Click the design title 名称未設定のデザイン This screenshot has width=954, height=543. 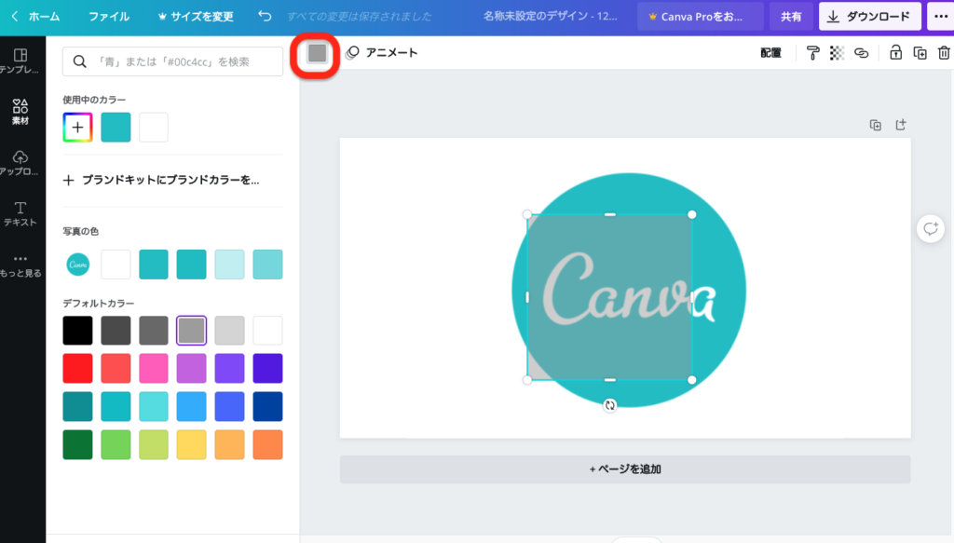coord(550,17)
